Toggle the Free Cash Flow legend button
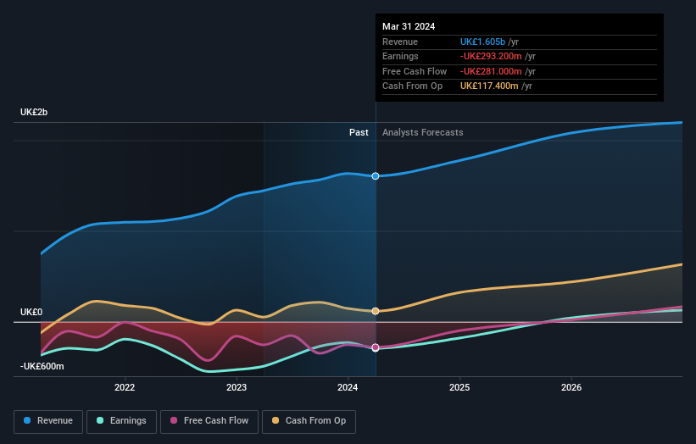 (209, 421)
